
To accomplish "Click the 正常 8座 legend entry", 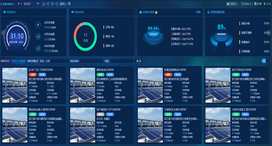I will tap(109, 27).
